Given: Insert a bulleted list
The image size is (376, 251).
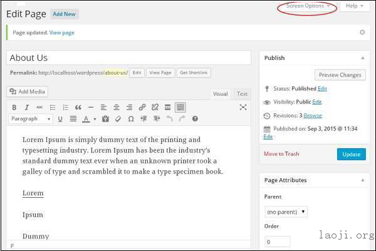Looking at the screenshot, I should [x=53, y=107].
